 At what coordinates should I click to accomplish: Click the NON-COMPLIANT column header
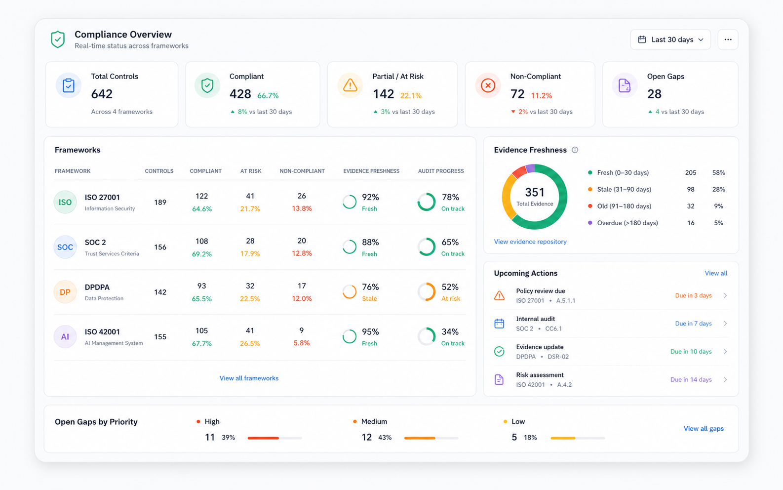pyautogui.click(x=302, y=171)
